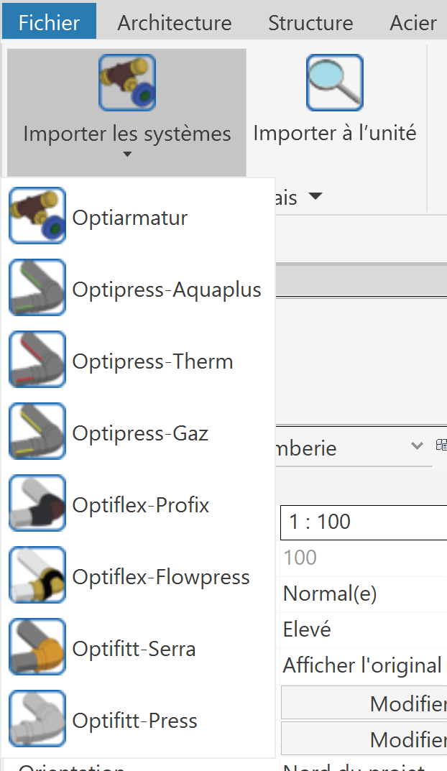Open the Acier ribbon tab
The image size is (447, 771).
click(413, 22)
